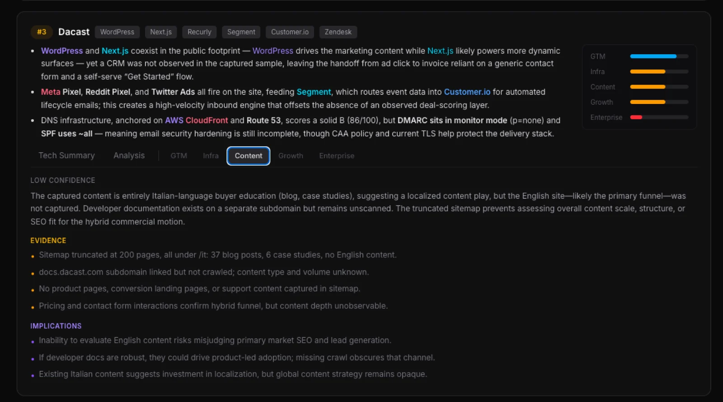Viewport: 723px width, 402px height.
Task: Click the LOW CONFIDENCE label
Action: [63, 180]
